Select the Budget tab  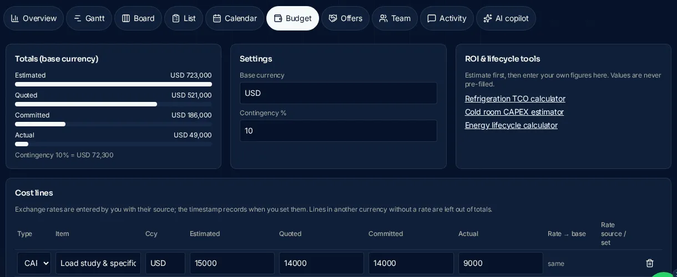tap(292, 18)
